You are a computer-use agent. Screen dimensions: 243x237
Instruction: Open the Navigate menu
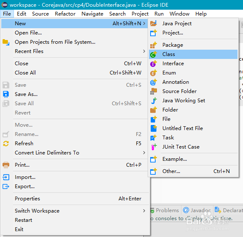click(x=92, y=14)
